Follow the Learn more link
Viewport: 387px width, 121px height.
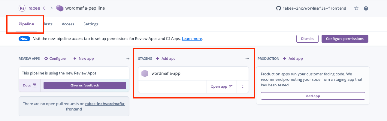tap(192, 39)
